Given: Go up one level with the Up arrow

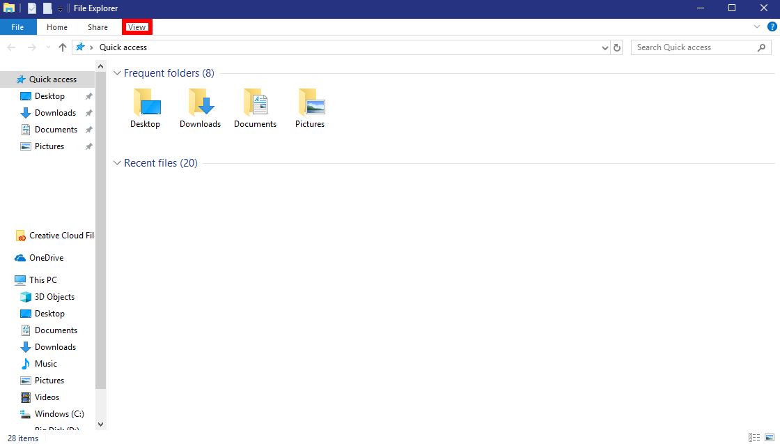Looking at the screenshot, I should coord(62,47).
